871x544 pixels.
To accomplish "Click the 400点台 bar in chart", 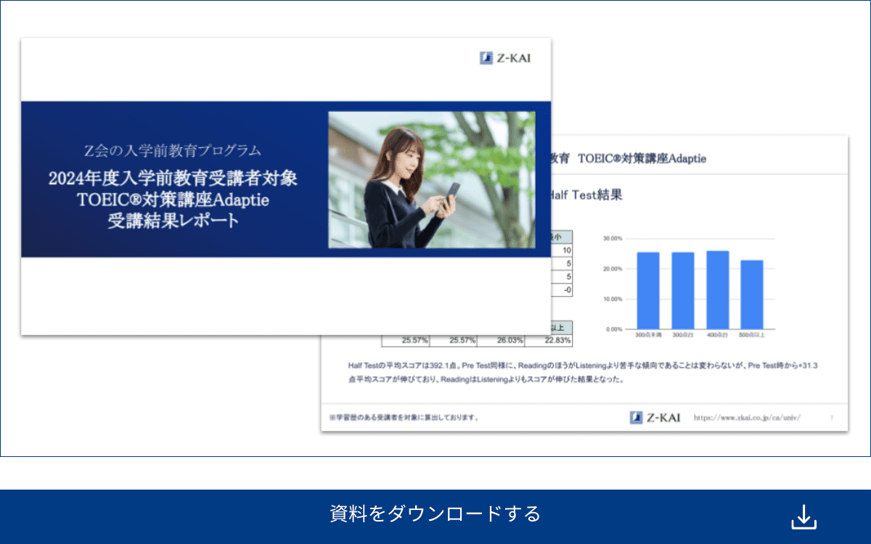I will point(718,289).
